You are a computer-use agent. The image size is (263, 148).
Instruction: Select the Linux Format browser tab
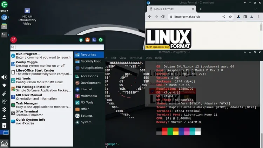pyautogui.click(x=171, y=9)
